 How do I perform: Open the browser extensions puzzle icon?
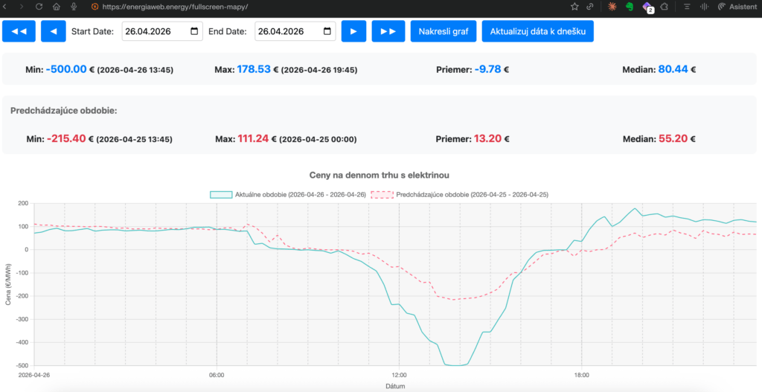[664, 6]
